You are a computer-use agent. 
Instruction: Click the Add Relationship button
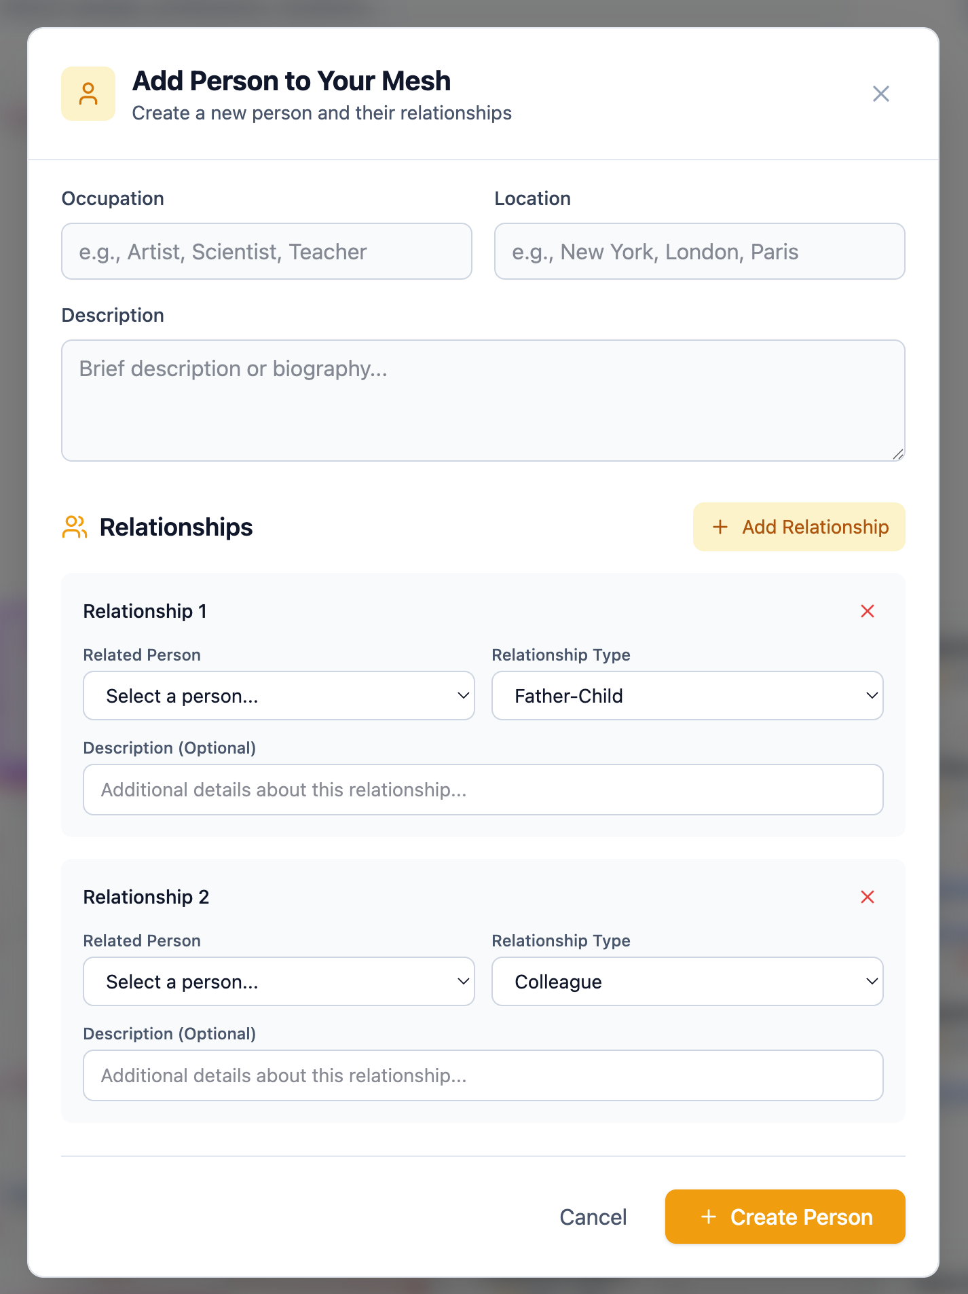pyautogui.click(x=799, y=527)
